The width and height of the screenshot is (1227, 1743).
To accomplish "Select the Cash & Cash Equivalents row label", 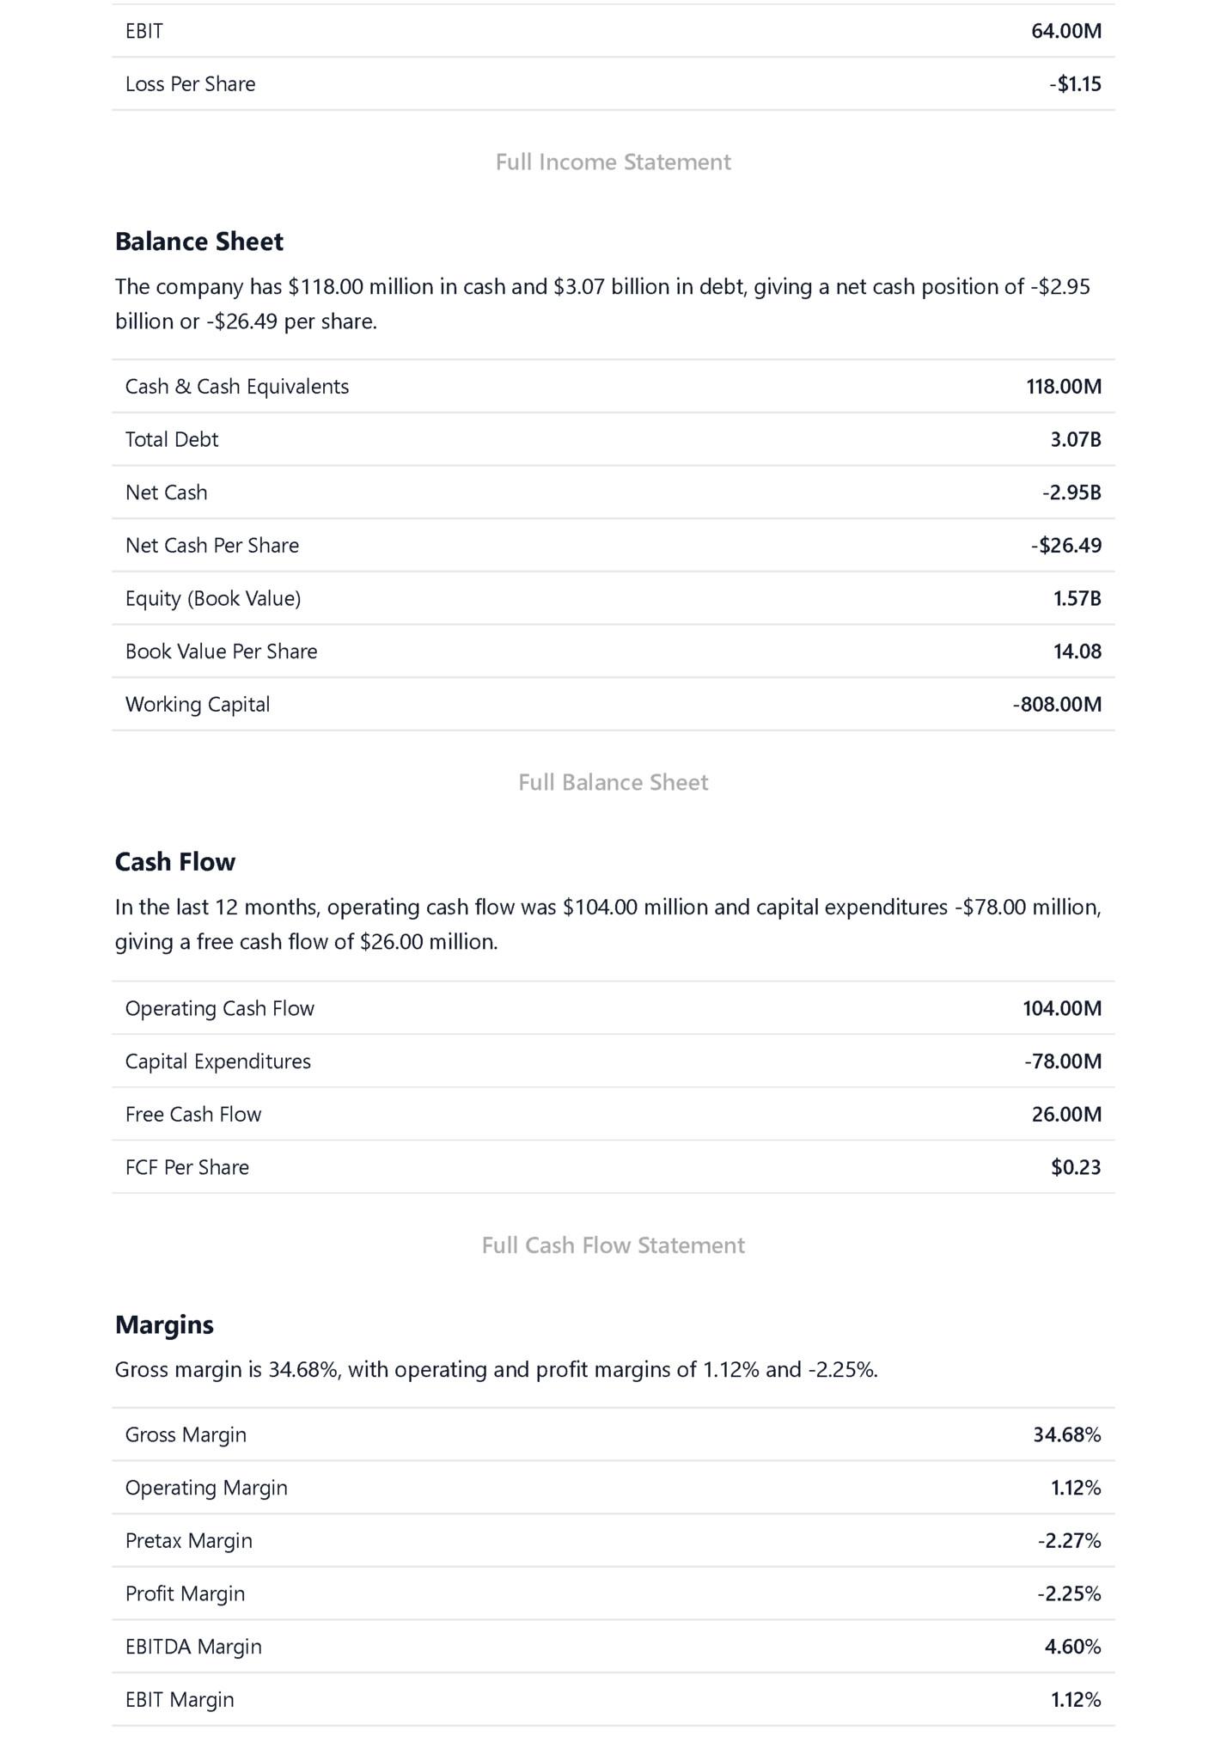I will (x=237, y=387).
